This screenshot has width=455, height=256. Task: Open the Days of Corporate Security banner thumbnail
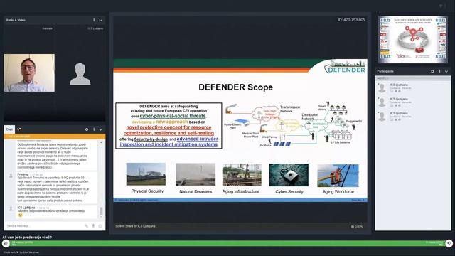[413, 40]
